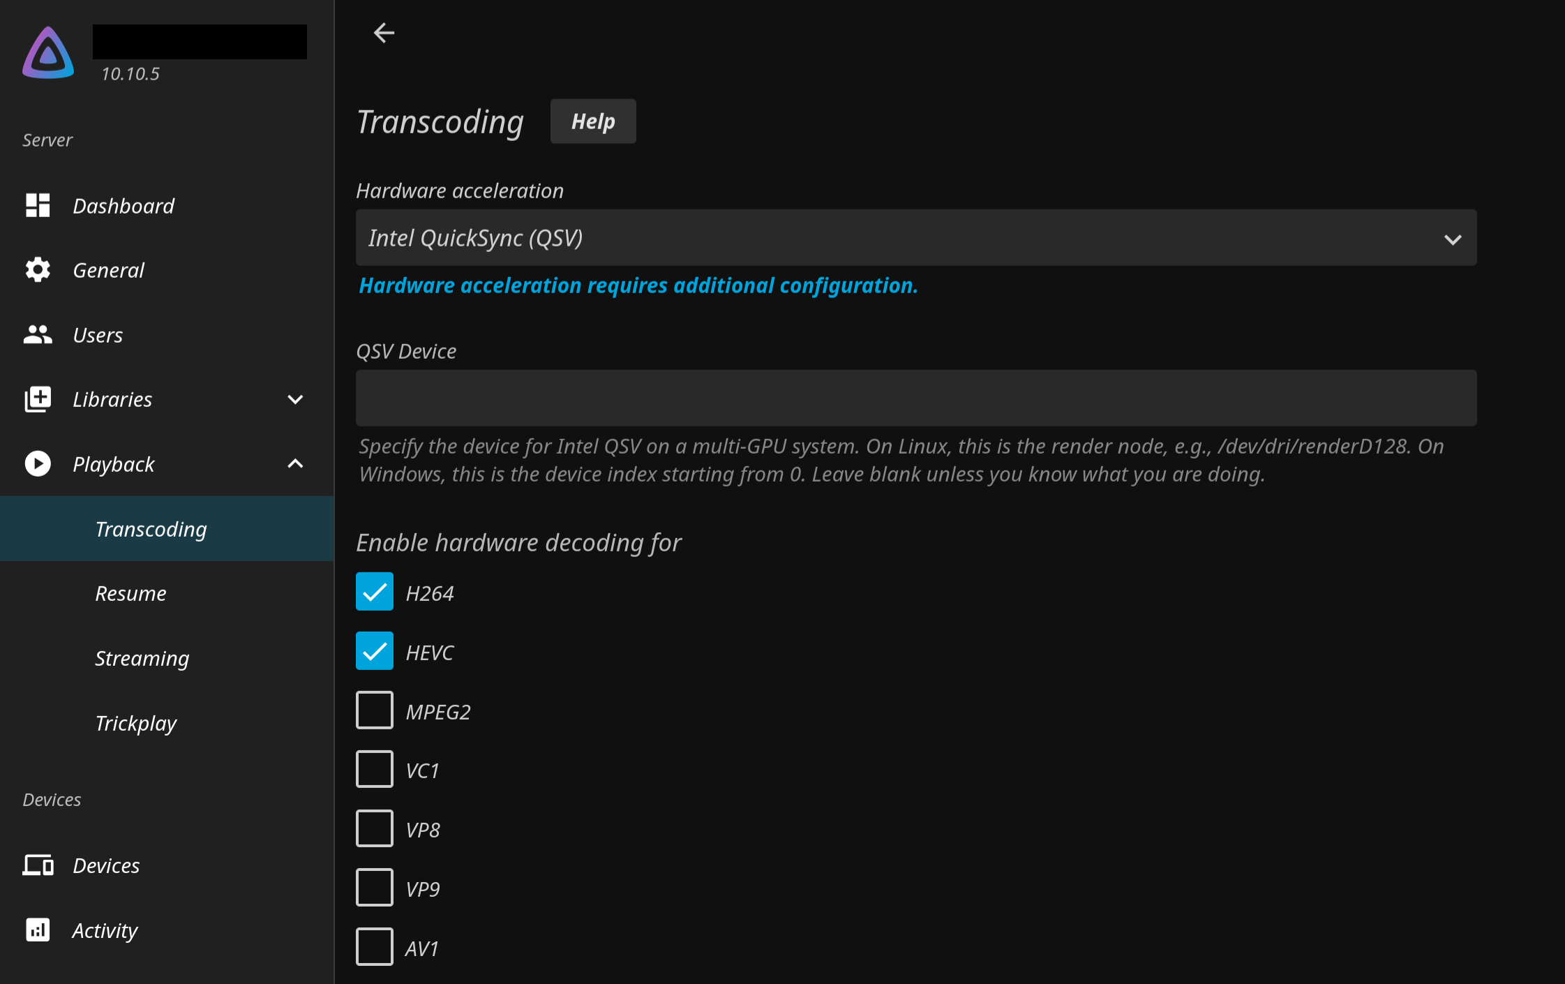The height and width of the screenshot is (984, 1565).
Task: Open the Hardware acceleration dropdown
Action: tap(915, 238)
